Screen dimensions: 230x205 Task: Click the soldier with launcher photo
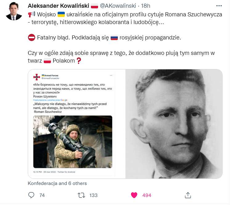pos(73,142)
